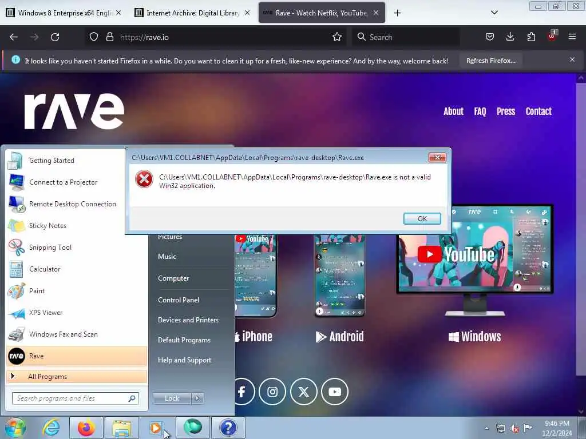Click OK in the Rave.exe error dialog
Screen dimensions: 586x439
pos(422,219)
